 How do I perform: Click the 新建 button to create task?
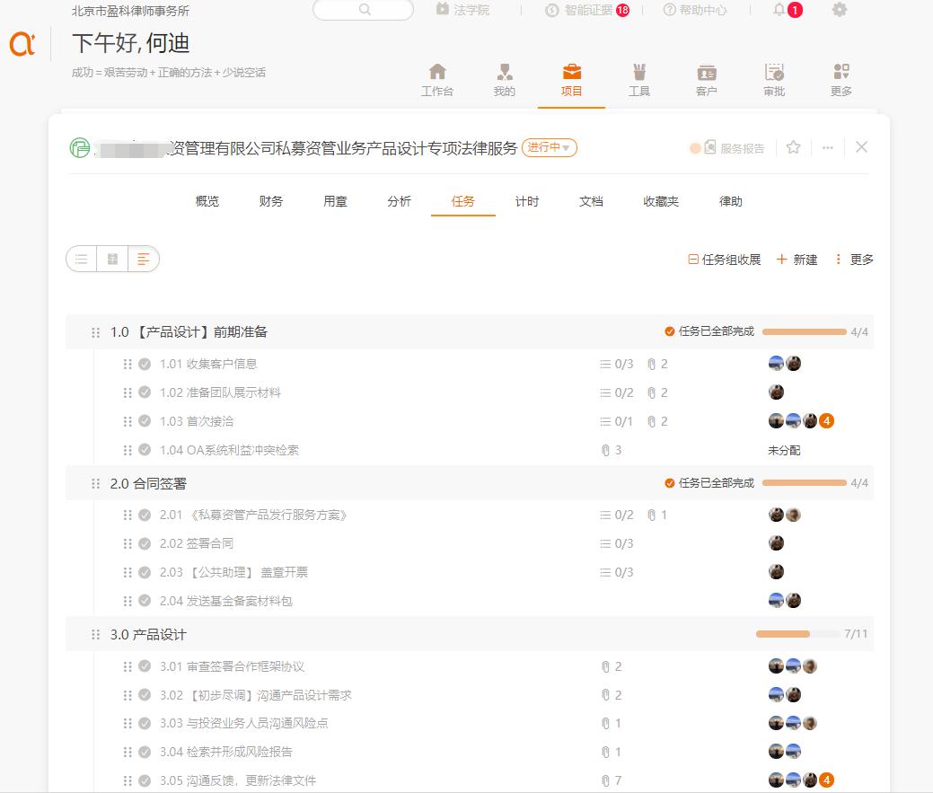pos(796,259)
